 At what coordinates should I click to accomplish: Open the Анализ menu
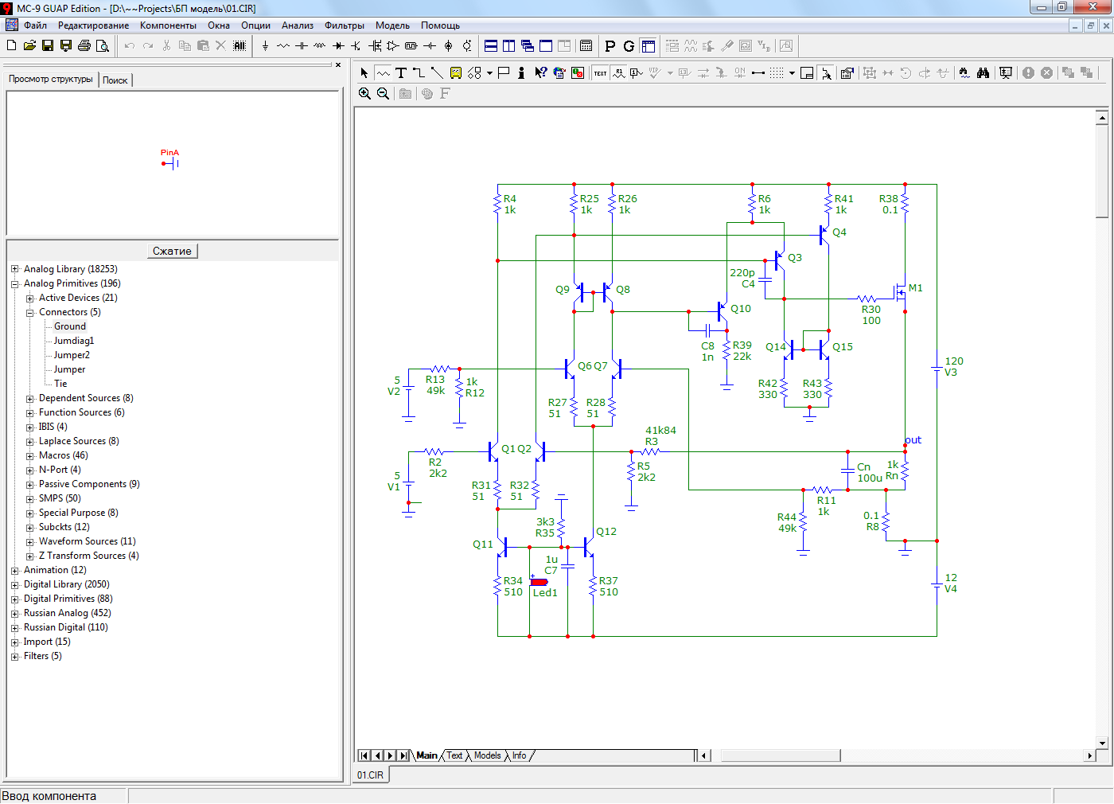[x=297, y=25]
